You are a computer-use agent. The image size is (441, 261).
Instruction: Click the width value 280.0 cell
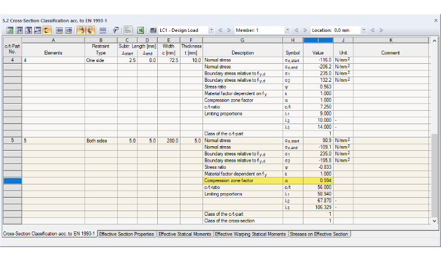click(x=169, y=140)
